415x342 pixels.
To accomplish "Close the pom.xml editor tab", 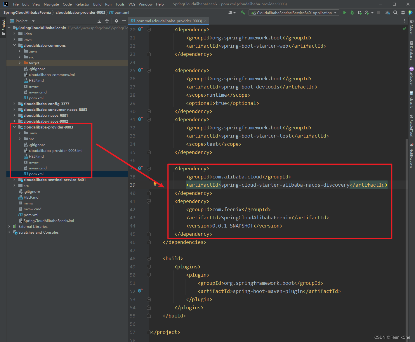I will [x=205, y=21].
